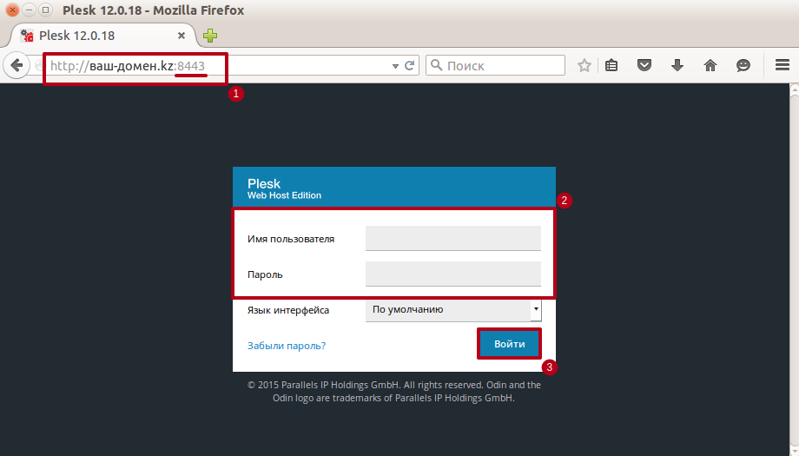Bookmark this page using the star icon

584,65
